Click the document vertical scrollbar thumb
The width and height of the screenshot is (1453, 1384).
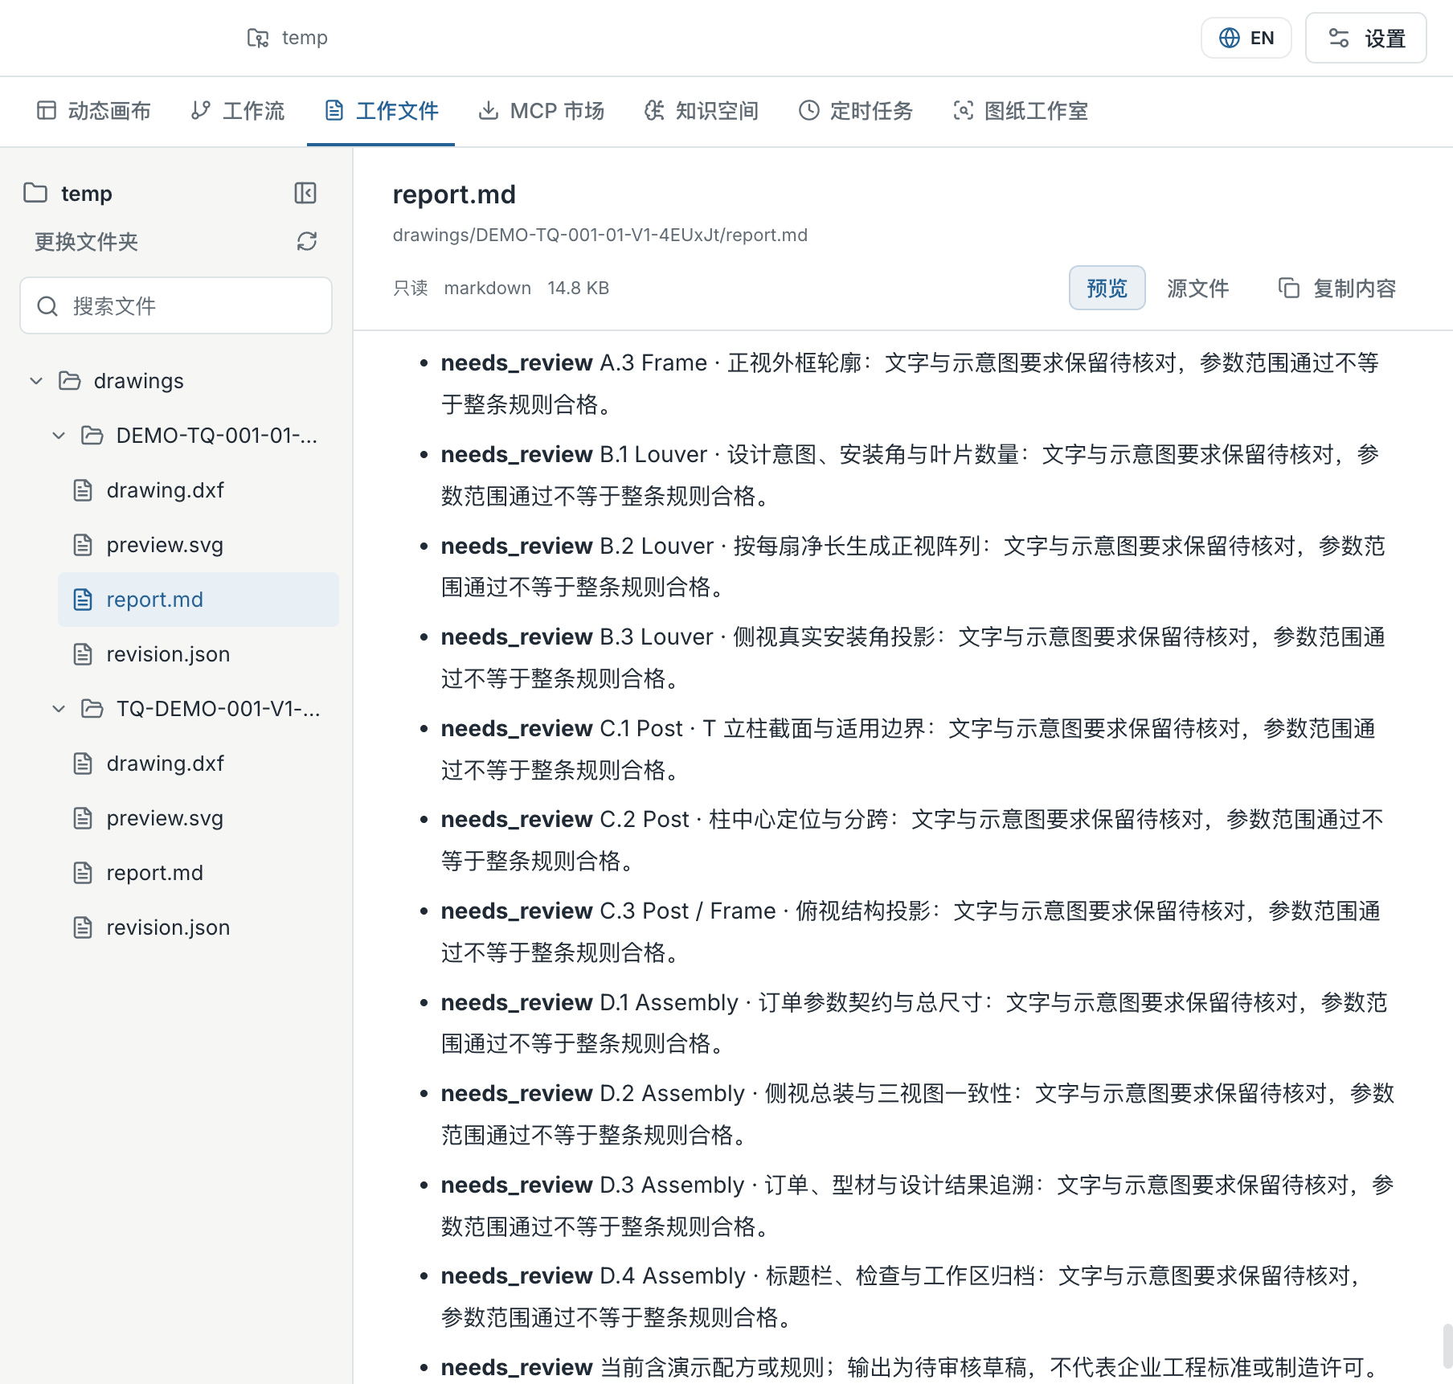[1447, 1345]
